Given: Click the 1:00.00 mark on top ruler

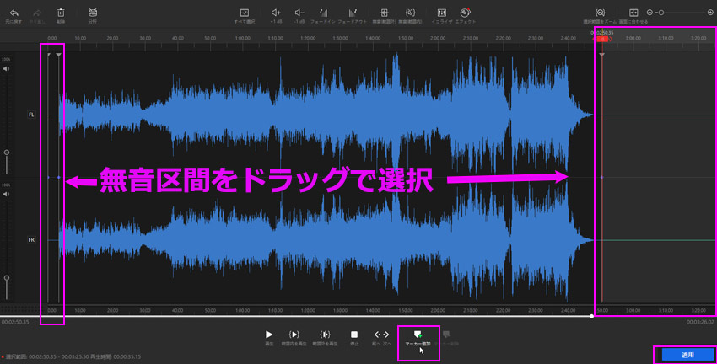Looking at the screenshot, I should click(243, 39).
